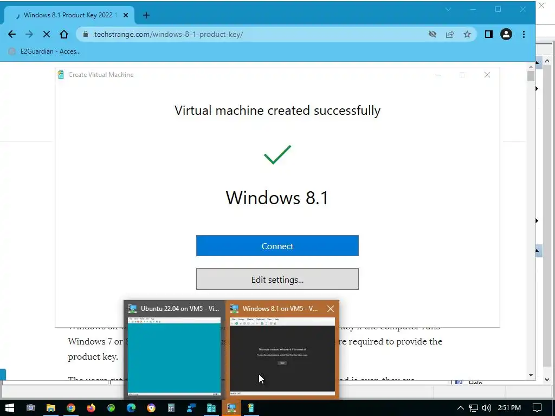Open Hyper-V Manager from the taskbar
Image resolution: width=555 pixels, height=416 pixels.
(x=211, y=408)
